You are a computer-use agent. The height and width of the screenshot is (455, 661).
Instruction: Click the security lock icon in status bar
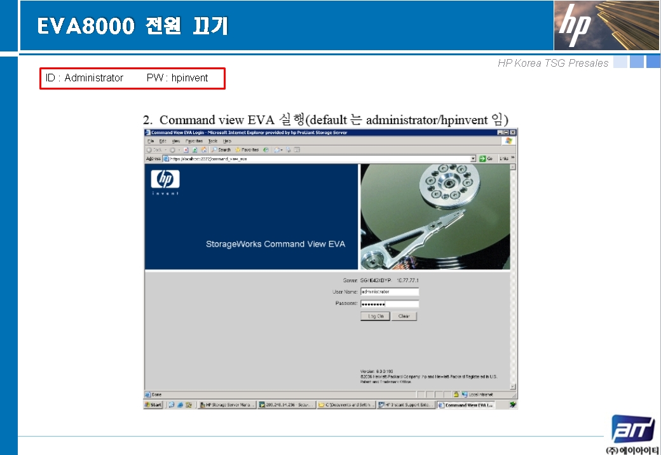point(456,395)
